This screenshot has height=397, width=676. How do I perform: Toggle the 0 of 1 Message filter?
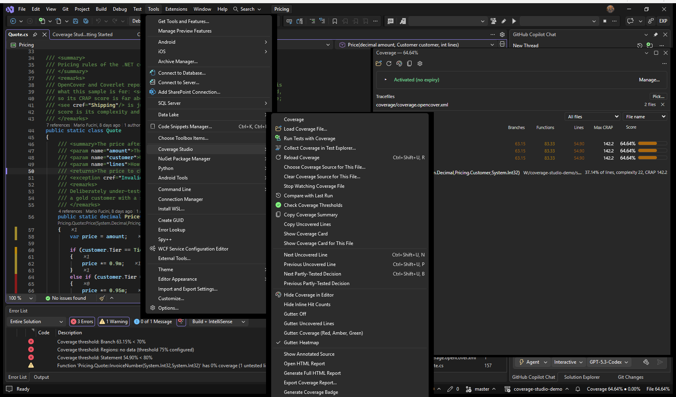[x=153, y=322]
